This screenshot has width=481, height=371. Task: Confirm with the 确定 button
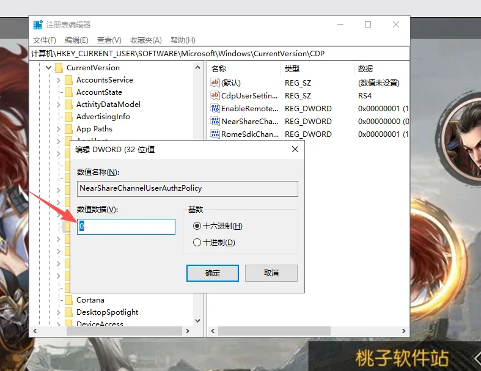tap(213, 273)
